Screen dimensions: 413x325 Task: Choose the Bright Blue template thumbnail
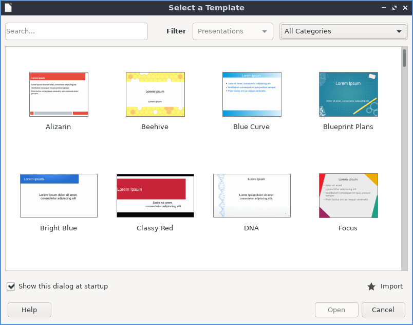(59, 195)
